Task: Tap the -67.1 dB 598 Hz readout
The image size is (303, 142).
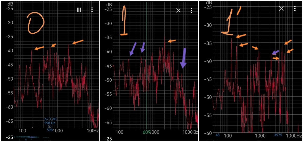Action: pyautogui.click(x=50, y=121)
